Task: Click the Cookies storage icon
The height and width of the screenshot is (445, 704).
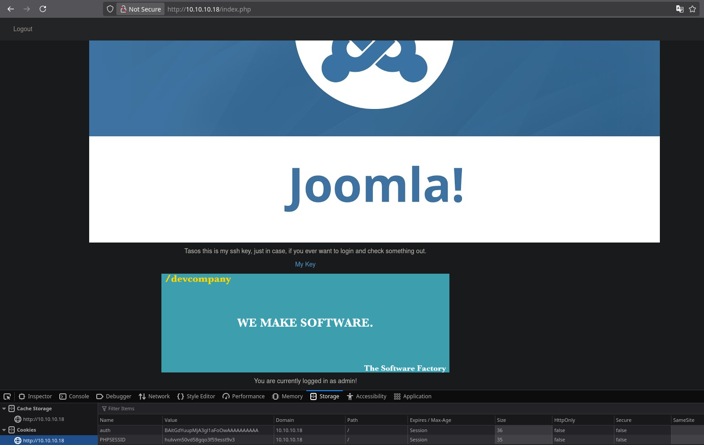Action: pos(12,430)
